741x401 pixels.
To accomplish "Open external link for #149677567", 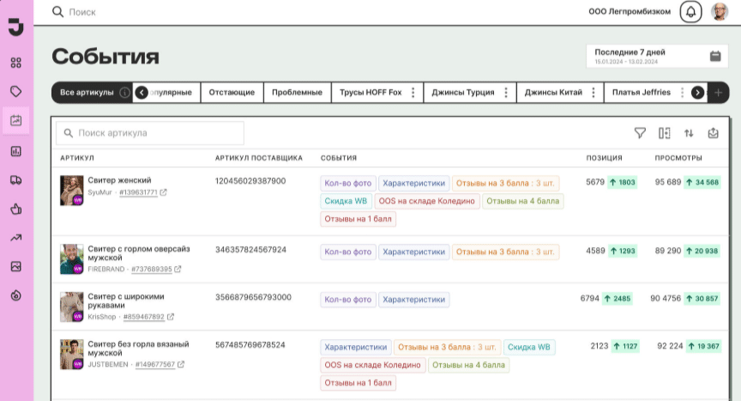I will [181, 365].
